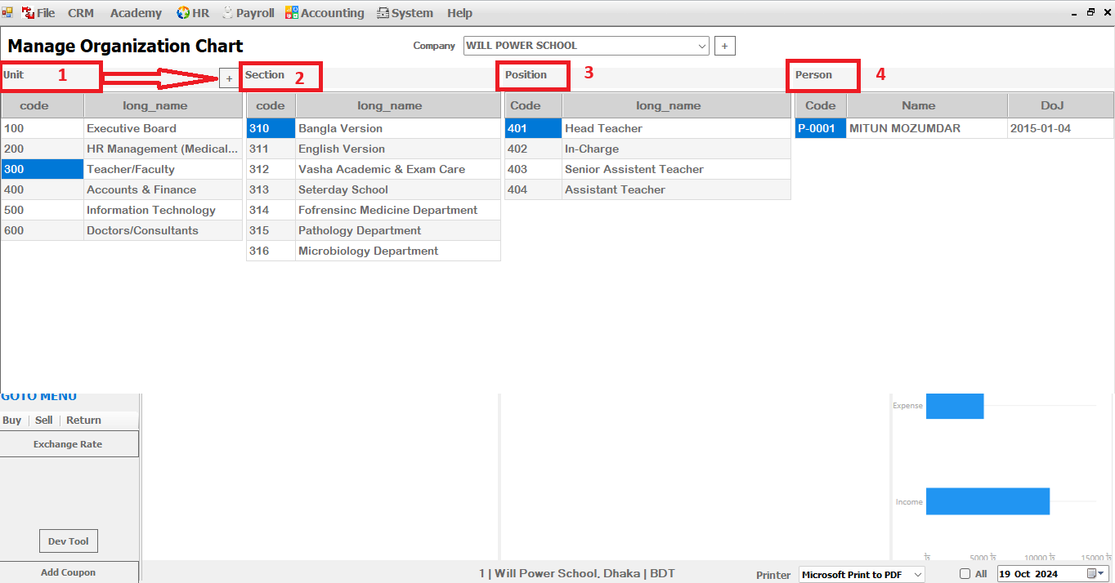Select unit row Doctors/Consultants
The height and width of the screenshot is (583, 1115).
(122, 230)
